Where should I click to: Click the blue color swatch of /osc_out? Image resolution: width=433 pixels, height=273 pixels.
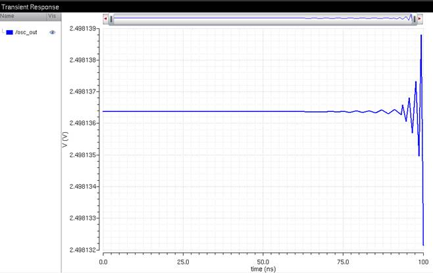coord(9,32)
